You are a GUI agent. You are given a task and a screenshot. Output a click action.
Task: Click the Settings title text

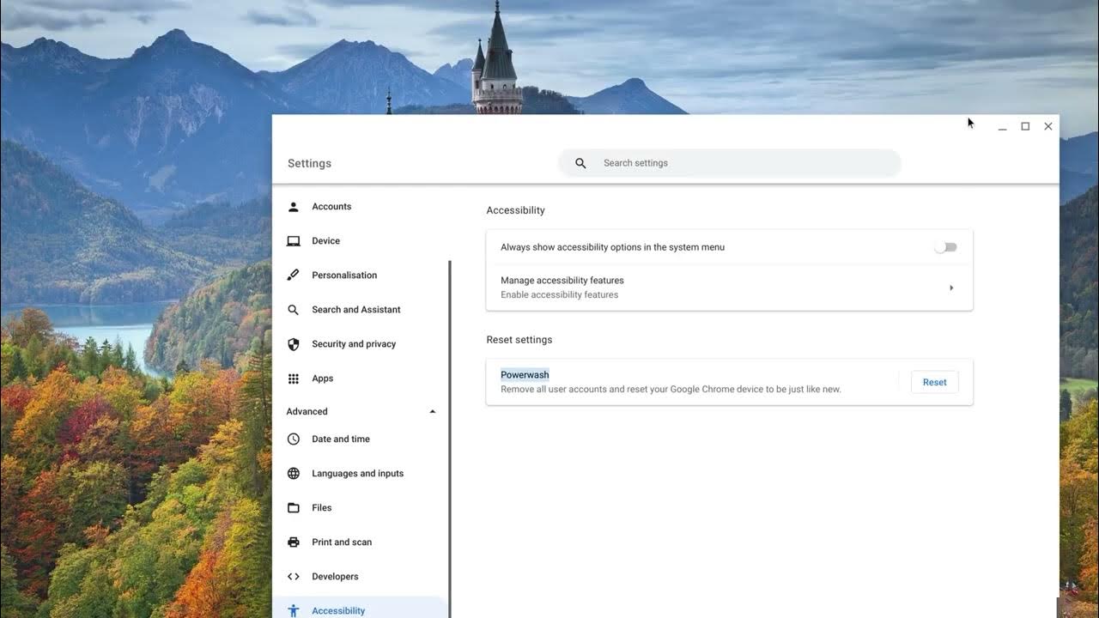click(x=309, y=163)
